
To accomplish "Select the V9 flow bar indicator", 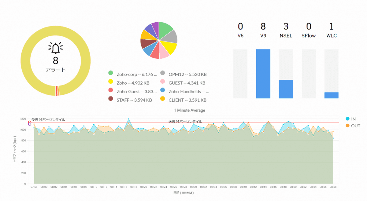I will click(263, 73).
